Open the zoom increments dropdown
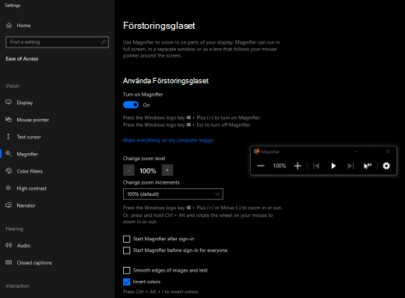Image resolution: width=405 pixels, height=298 pixels. tap(173, 194)
